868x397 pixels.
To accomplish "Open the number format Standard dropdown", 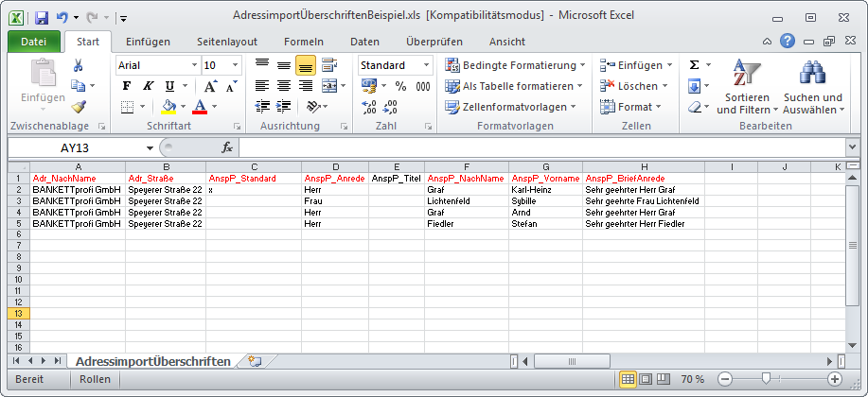I will point(426,65).
